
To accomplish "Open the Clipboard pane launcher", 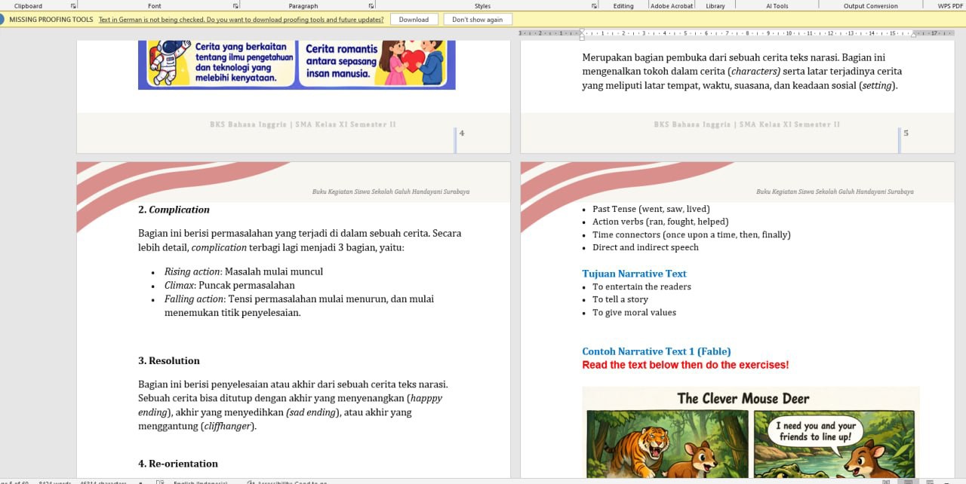I will coord(73,6).
